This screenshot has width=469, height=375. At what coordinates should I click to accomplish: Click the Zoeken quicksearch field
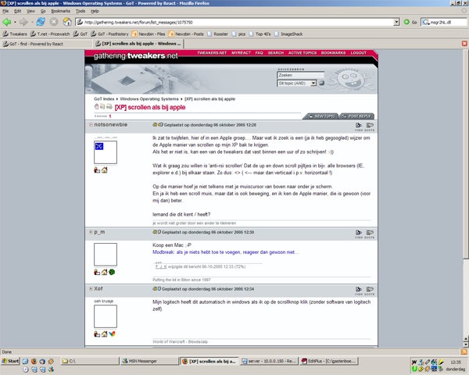click(301, 75)
